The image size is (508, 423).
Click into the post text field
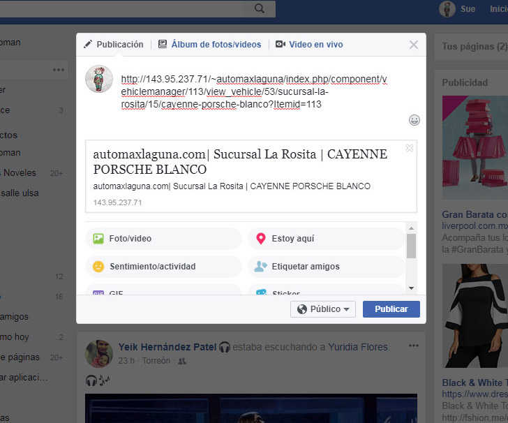254,91
